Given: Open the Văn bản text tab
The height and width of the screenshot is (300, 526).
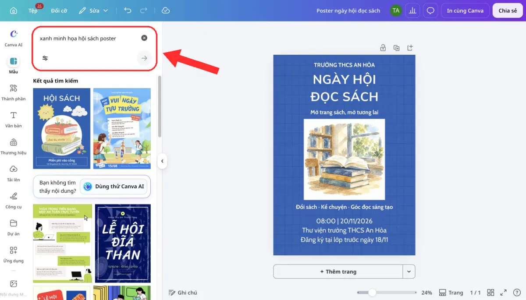Looking at the screenshot, I should 14,119.
